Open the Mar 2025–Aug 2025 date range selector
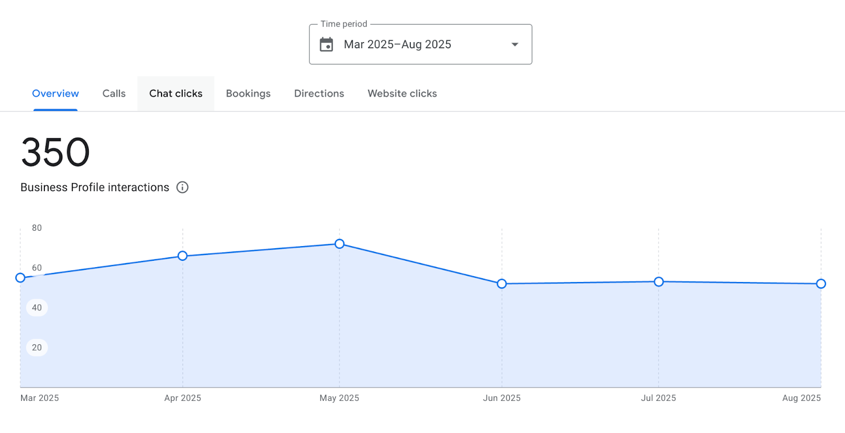 point(398,44)
